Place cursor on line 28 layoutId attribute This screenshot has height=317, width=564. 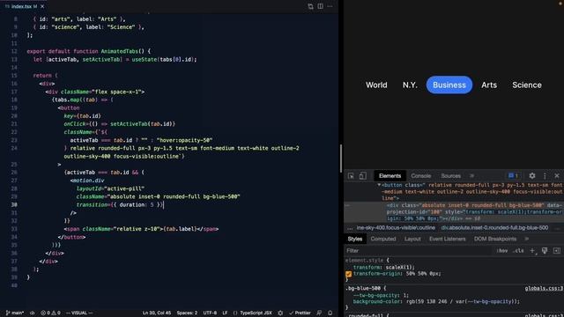[x=110, y=188]
